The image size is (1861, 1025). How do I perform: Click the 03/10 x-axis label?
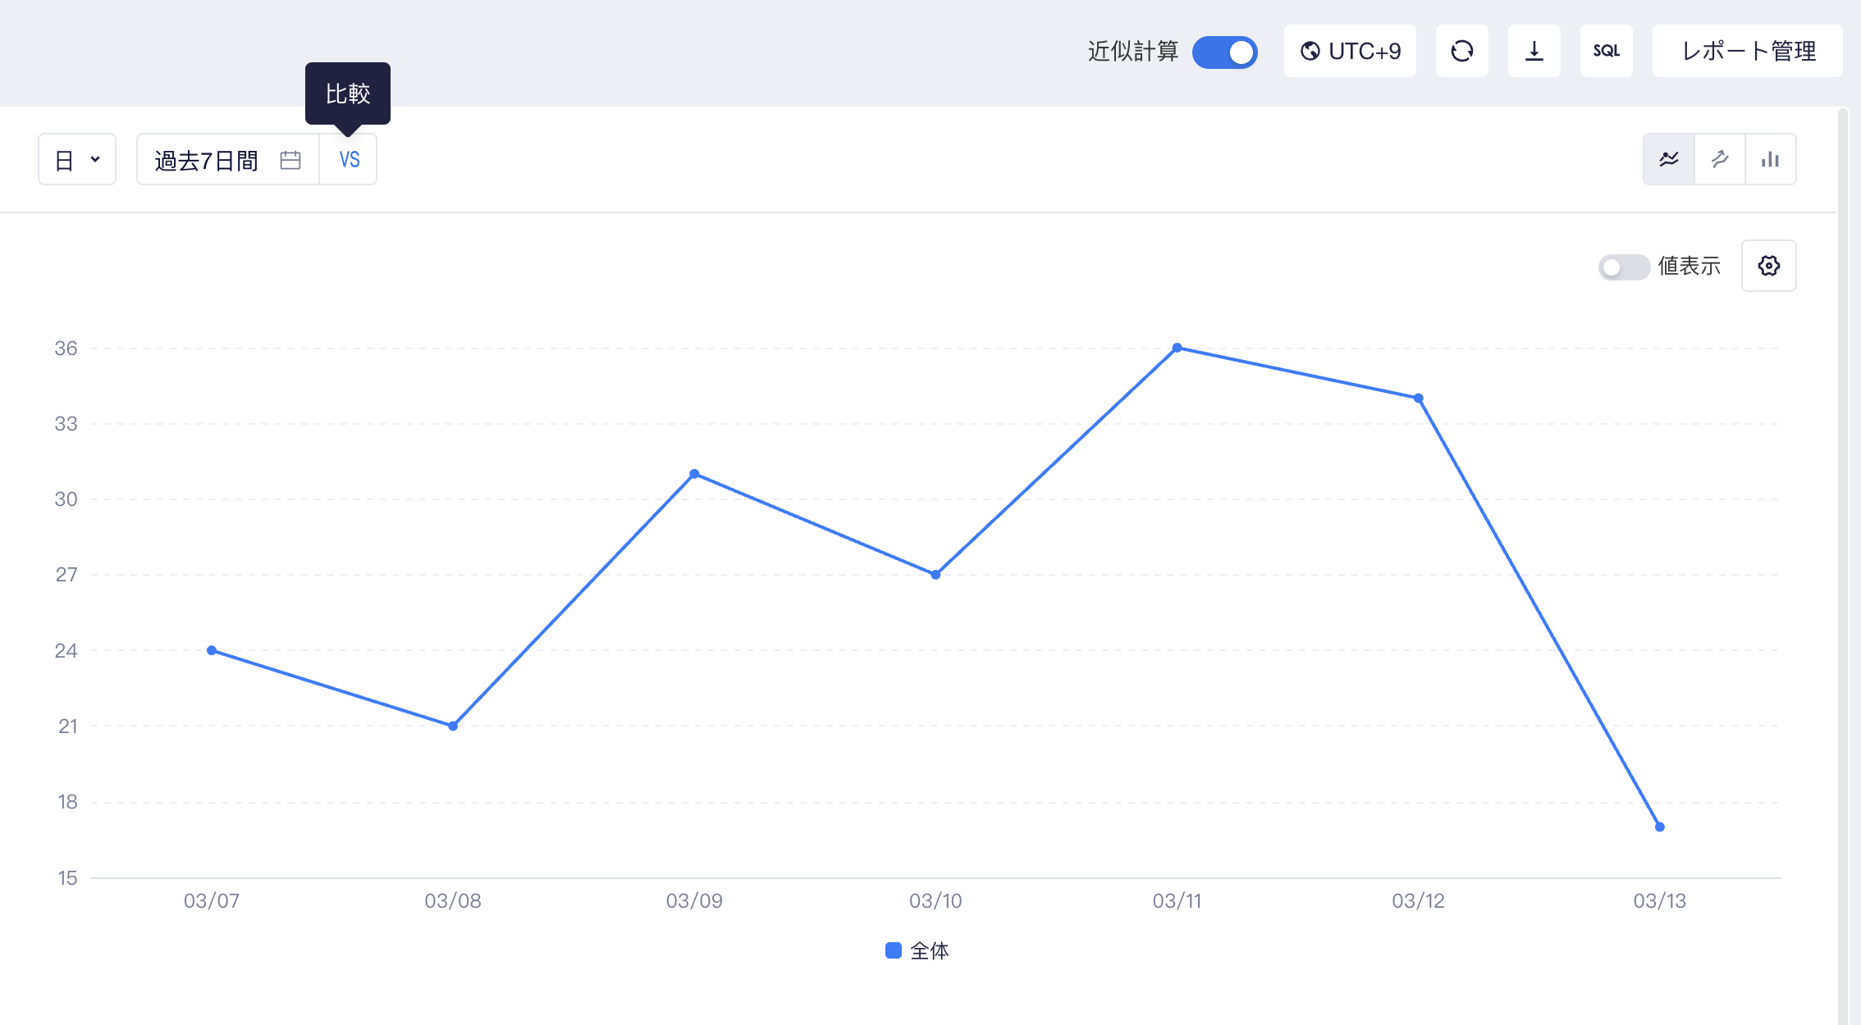pyautogui.click(x=935, y=900)
